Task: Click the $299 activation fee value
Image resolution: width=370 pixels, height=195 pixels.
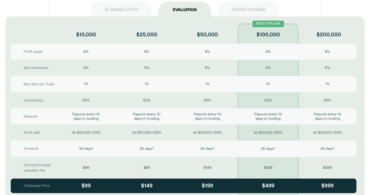Action: pos(268,168)
